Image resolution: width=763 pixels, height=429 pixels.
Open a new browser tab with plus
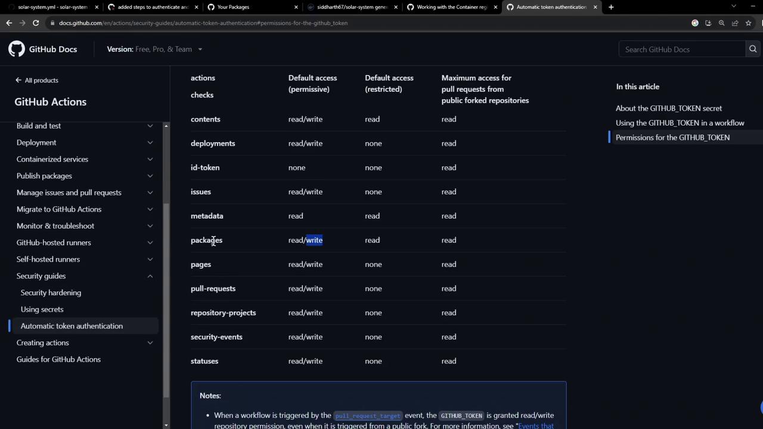[x=611, y=7]
